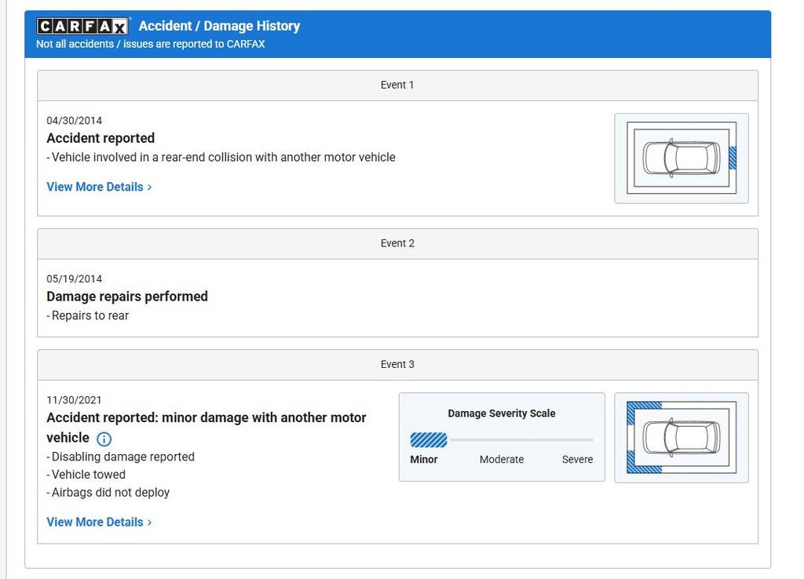The image size is (804, 579).
Task: Open View More Details for the 04/30/2014 accident
Action: (x=99, y=187)
